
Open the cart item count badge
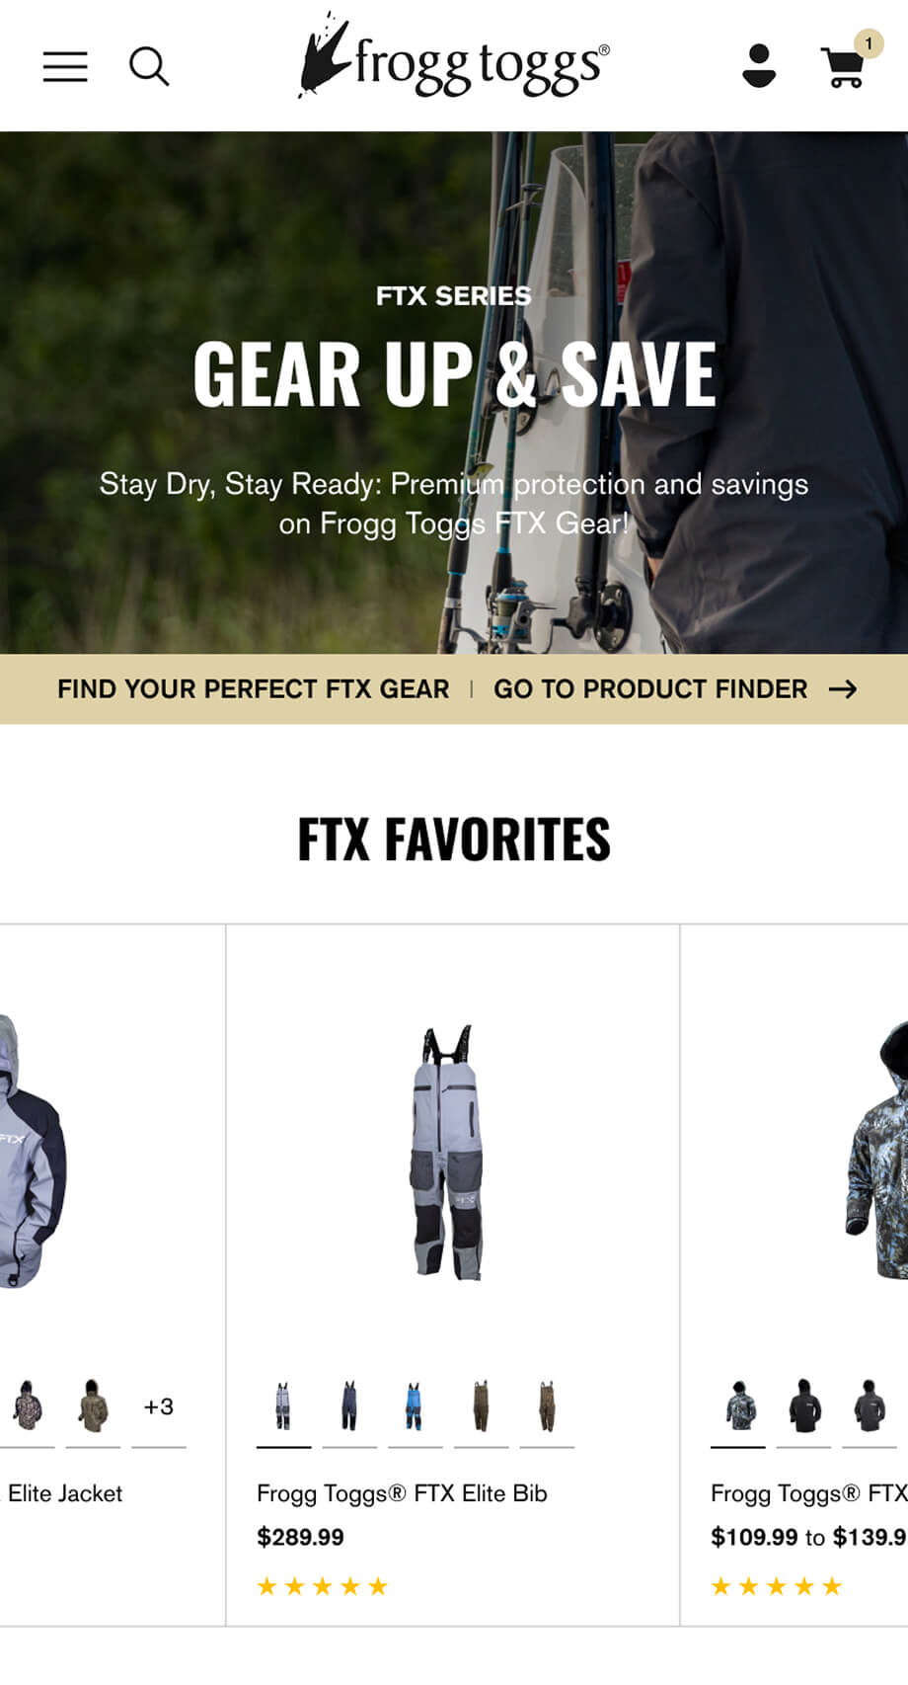click(x=869, y=42)
